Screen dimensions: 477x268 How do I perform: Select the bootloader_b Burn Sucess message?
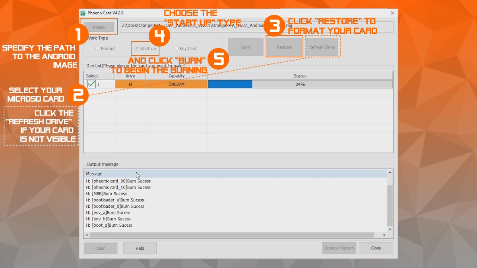point(115,206)
